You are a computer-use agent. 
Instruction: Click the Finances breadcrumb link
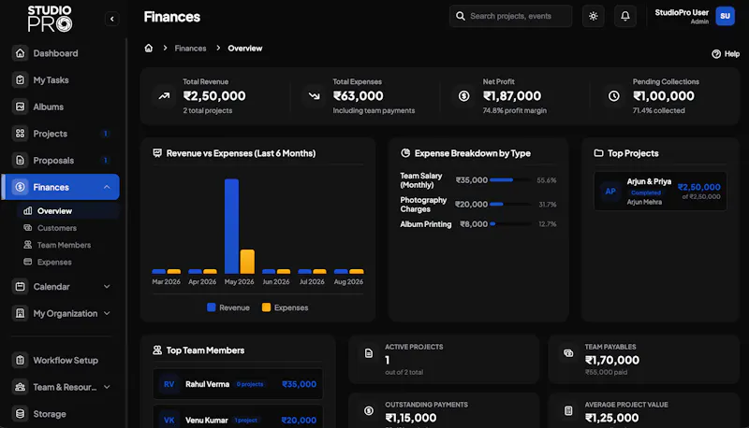coord(190,49)
